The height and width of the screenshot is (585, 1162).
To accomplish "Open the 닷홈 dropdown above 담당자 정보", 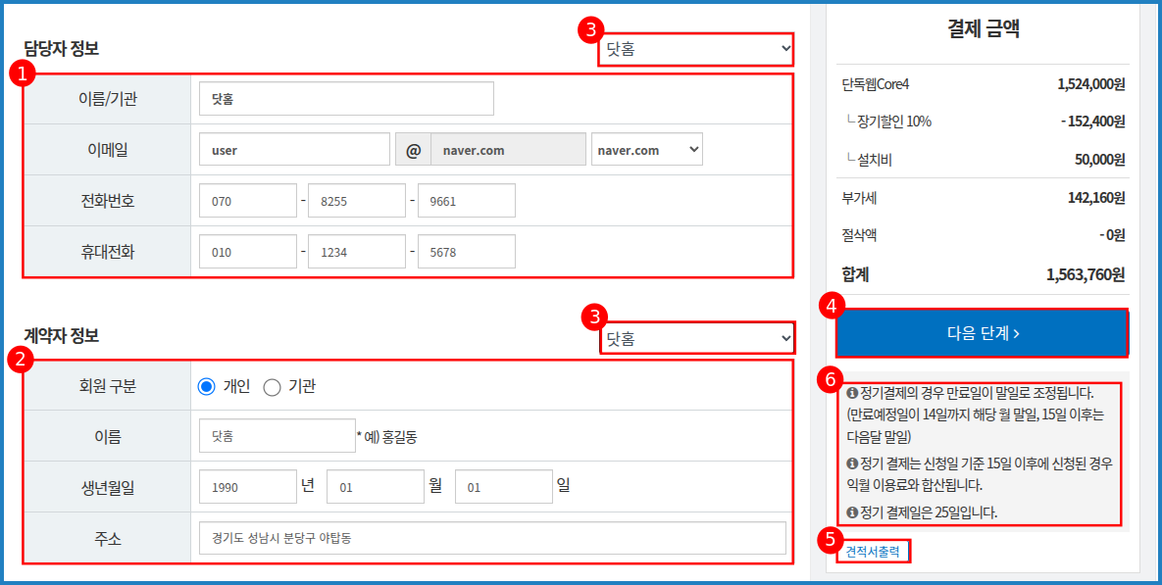I will [x=695, y=48].
